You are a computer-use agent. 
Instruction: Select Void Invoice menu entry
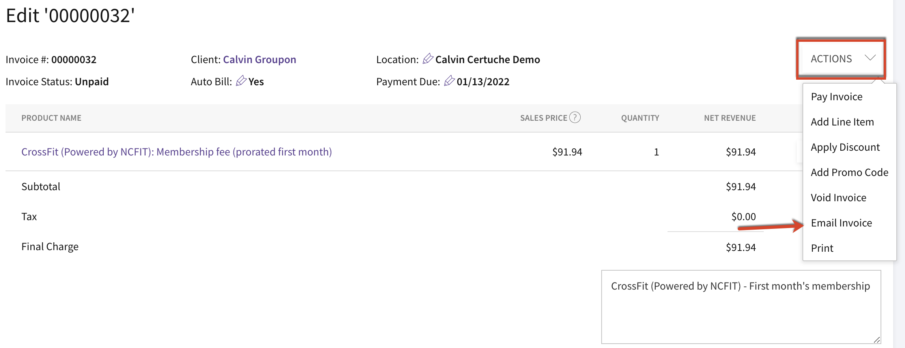[x=838, y=198]
